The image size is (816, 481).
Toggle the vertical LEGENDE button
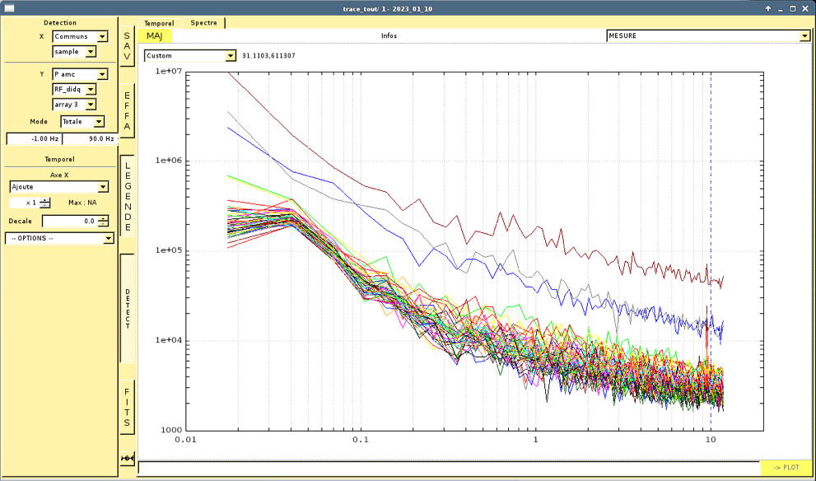coord(127,197)
